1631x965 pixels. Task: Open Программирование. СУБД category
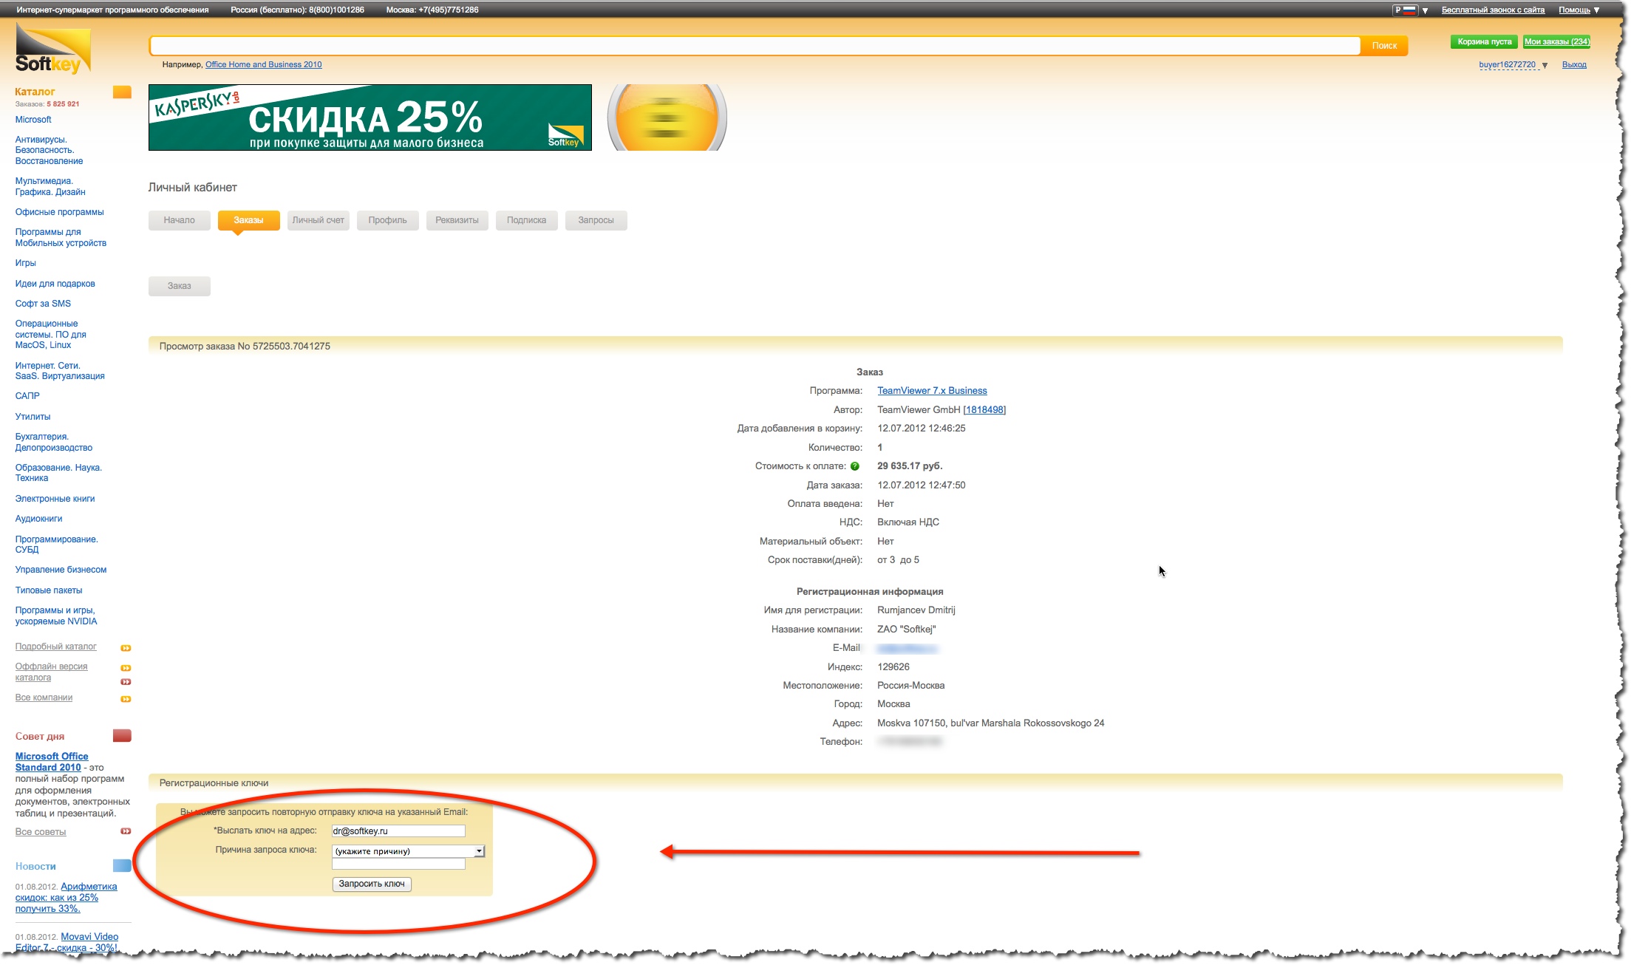(56, 545)
